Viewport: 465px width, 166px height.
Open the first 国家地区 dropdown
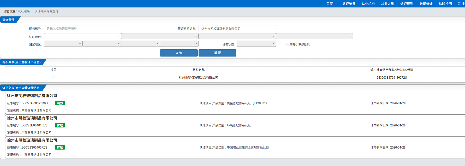pos(63,44)
